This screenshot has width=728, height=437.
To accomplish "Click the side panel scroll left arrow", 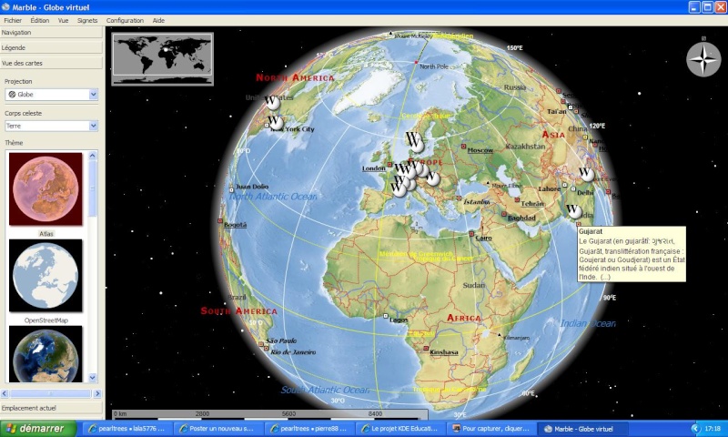I will (5, 394).
